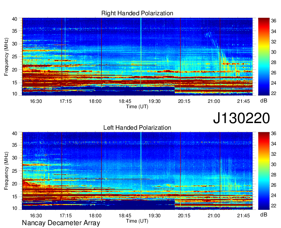Click the J130220 label

[x=241, y=118]
